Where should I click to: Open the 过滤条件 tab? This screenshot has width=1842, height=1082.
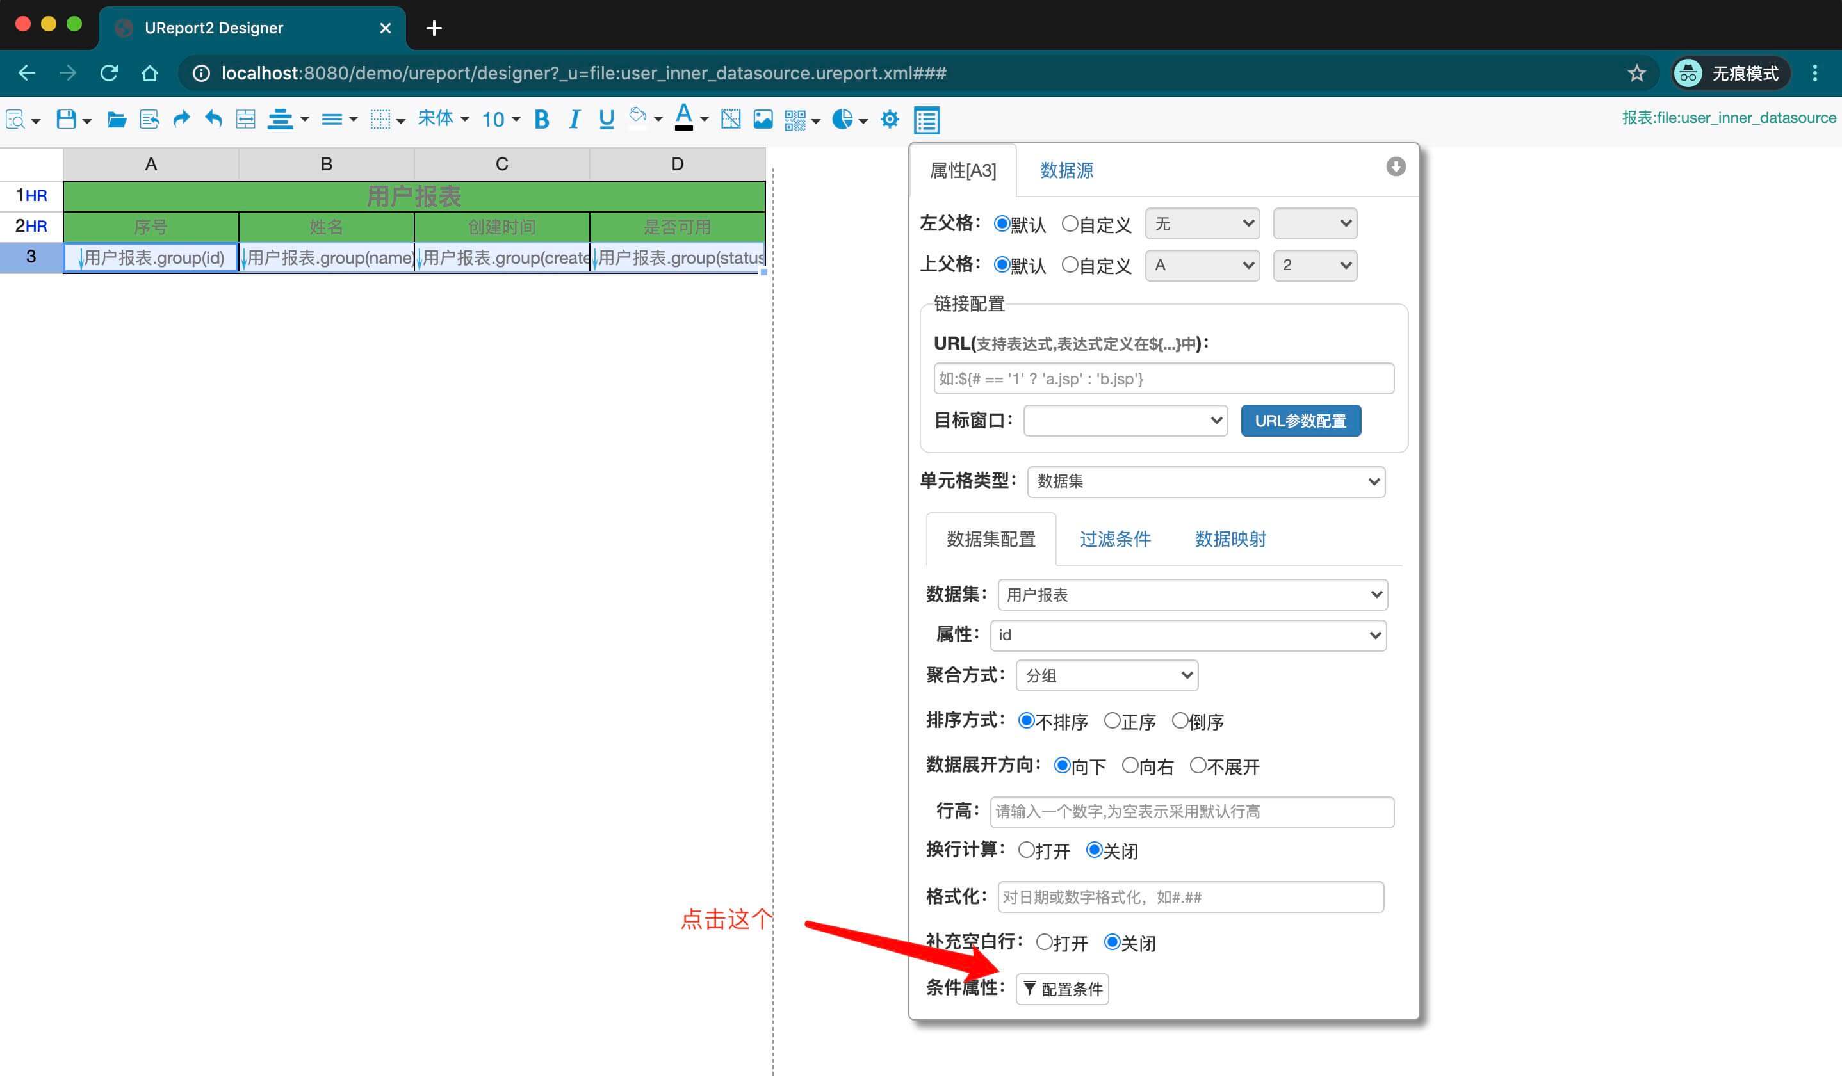[1114, 539]
